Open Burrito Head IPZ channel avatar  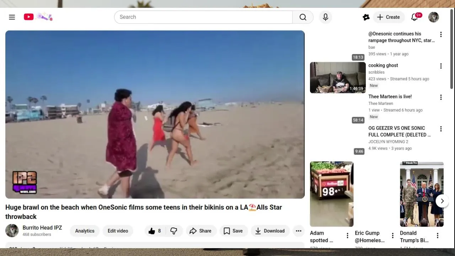tap(12, 231)
